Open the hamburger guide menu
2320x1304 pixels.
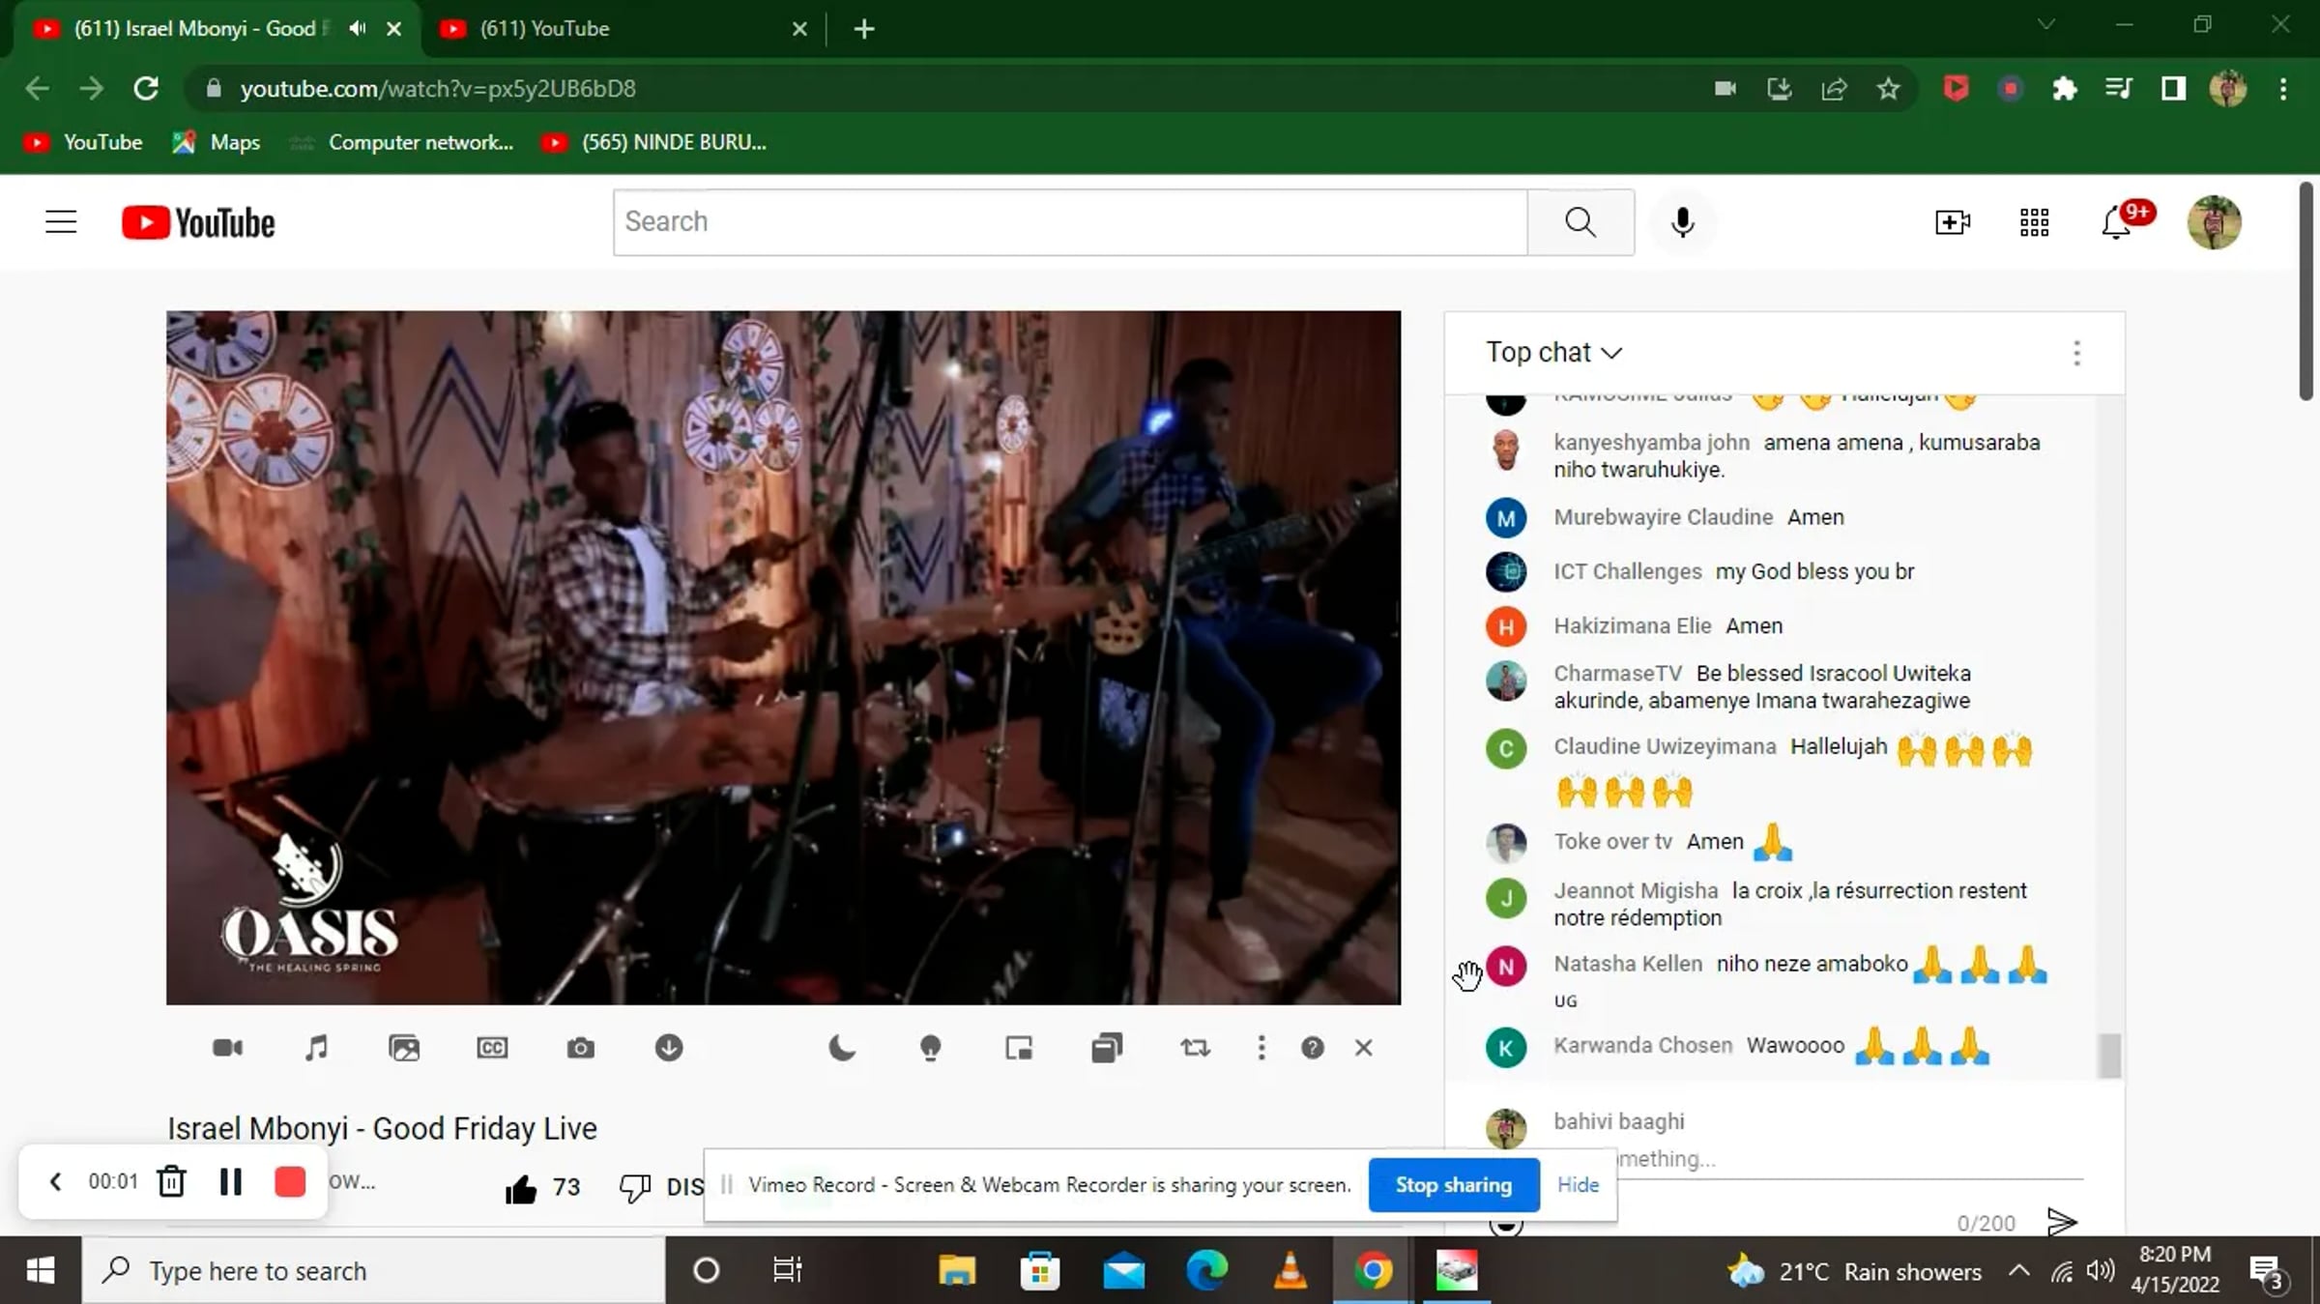[61, 222]
